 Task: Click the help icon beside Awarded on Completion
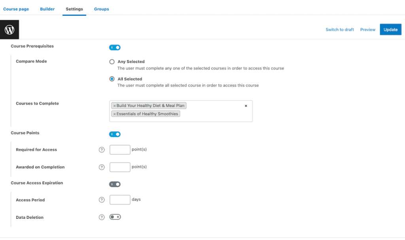[102, 167]
